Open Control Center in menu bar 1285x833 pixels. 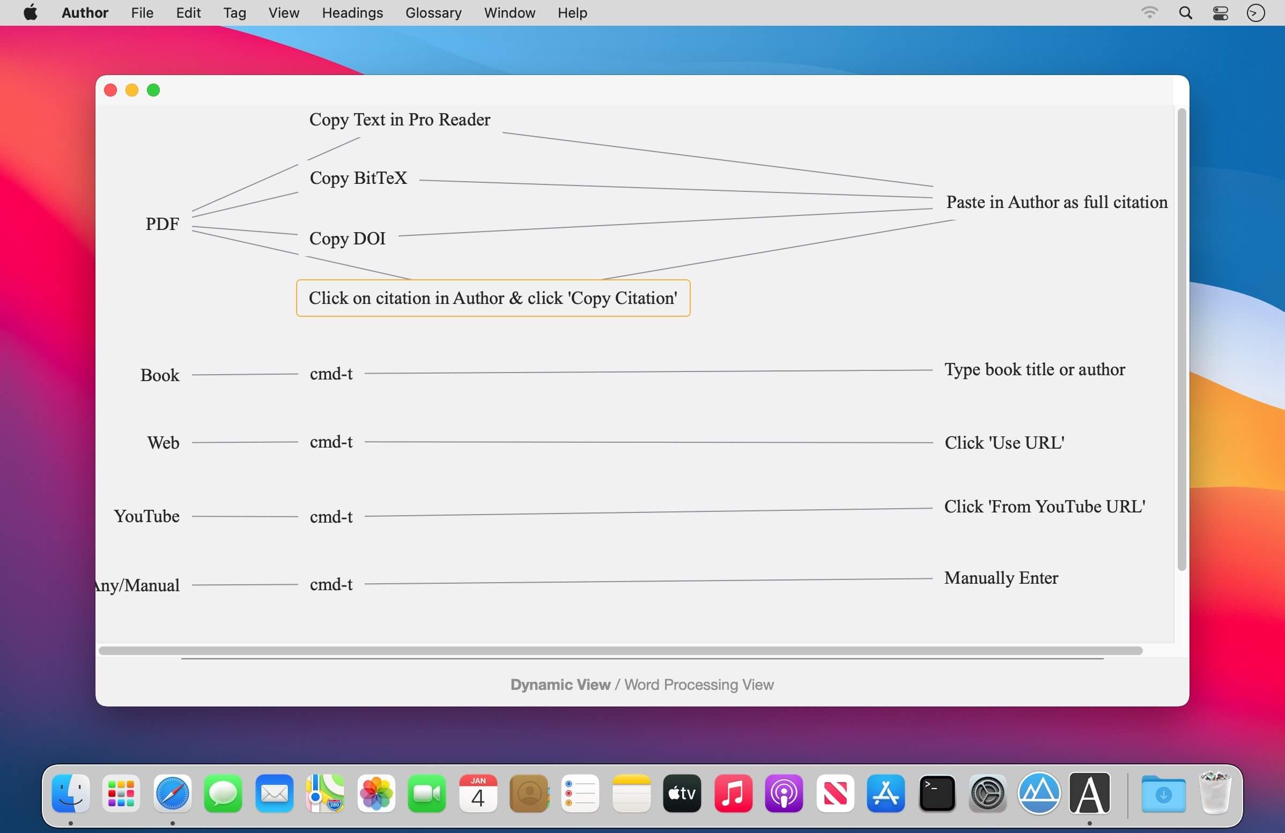click(1220, 13)
